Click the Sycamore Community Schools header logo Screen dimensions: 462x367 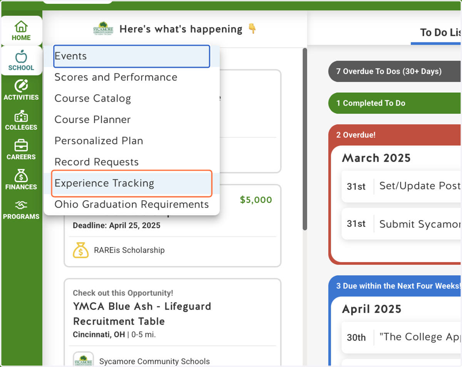coord(103,28)
